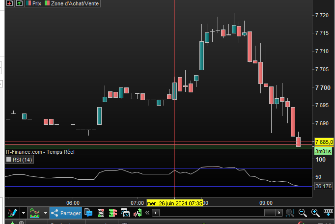Click IT-Finance.com - Temps Réel text
This screenshot has height=224, width=335.
[x=40, y=152]
